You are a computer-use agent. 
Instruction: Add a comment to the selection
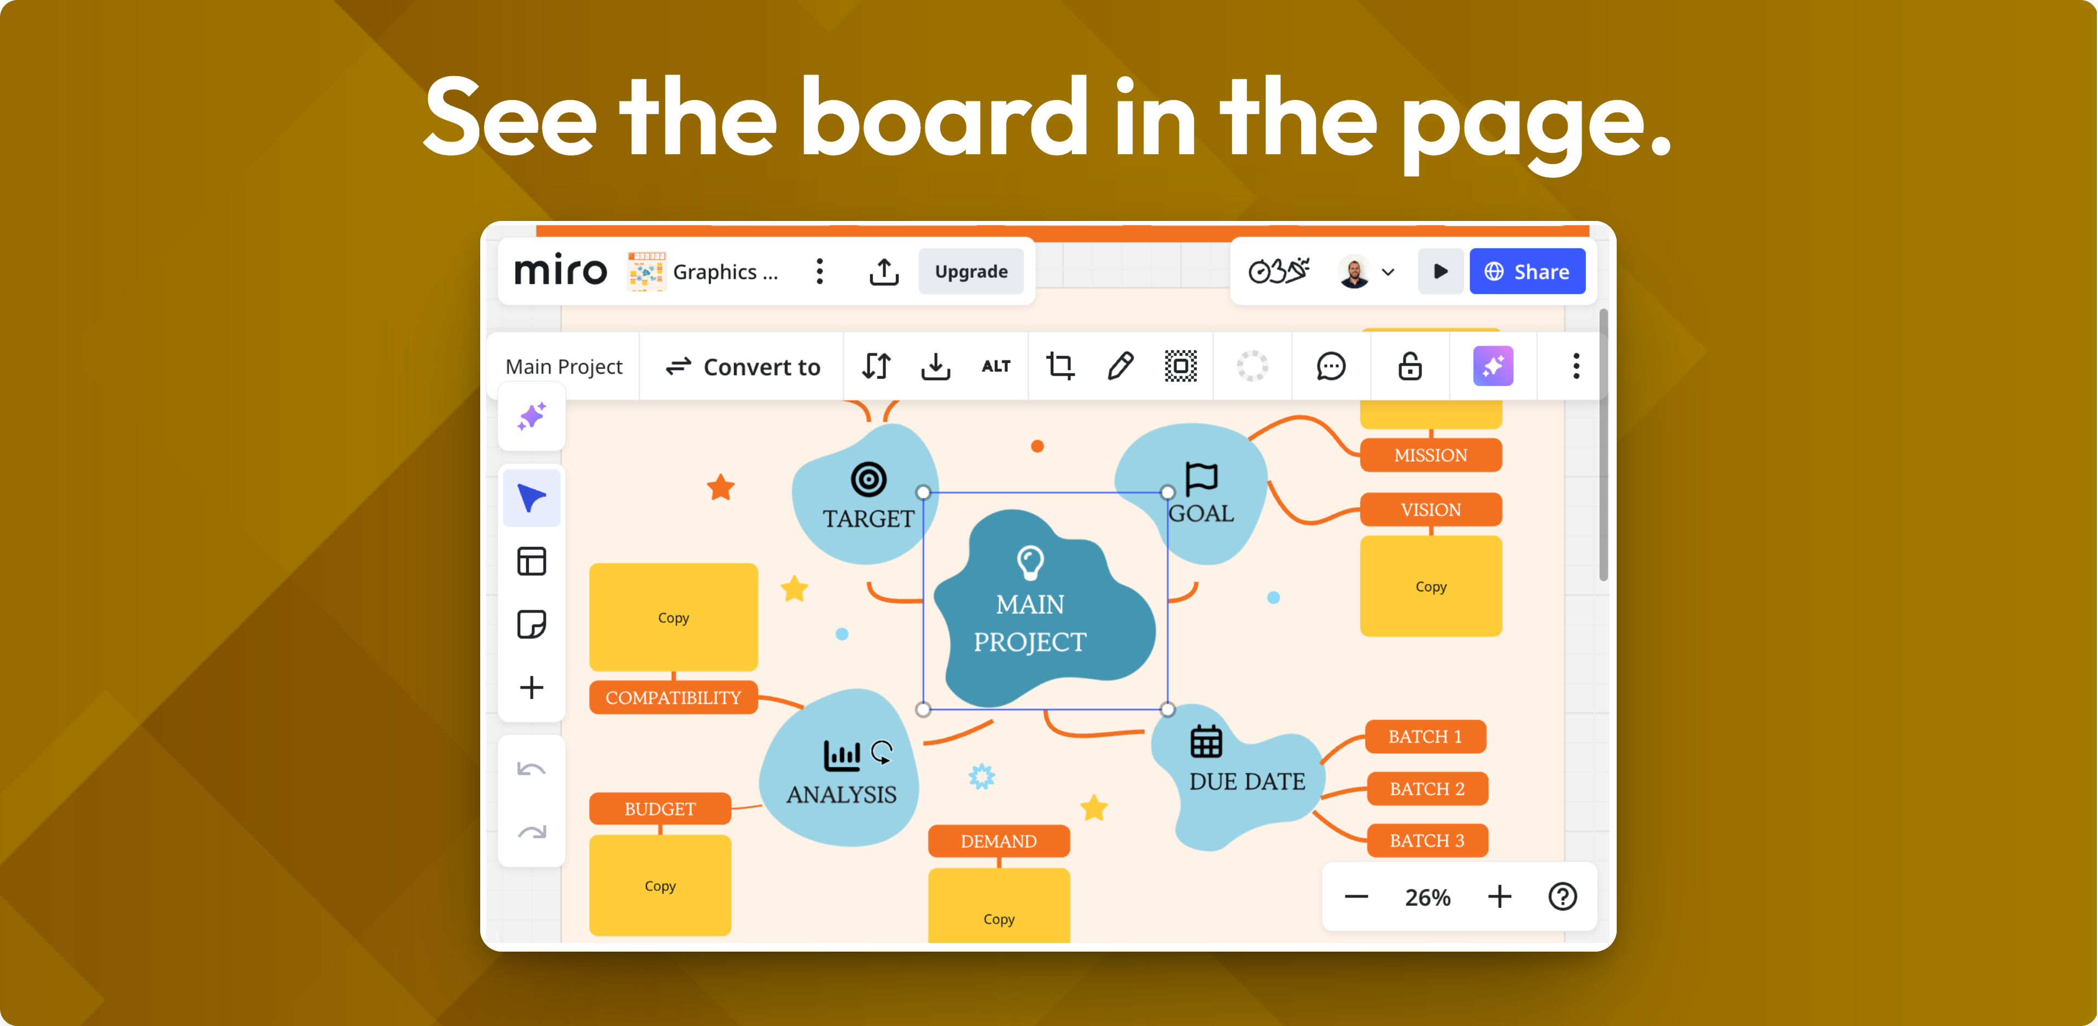click(x=1331, y=366)
